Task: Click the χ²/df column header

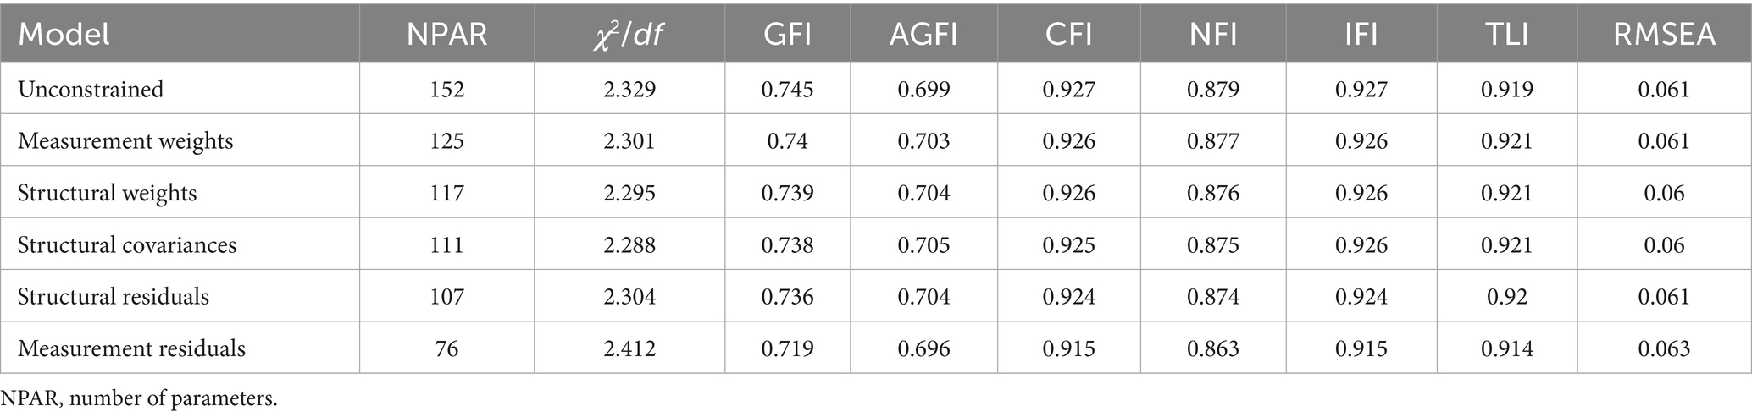Action: 629,35
